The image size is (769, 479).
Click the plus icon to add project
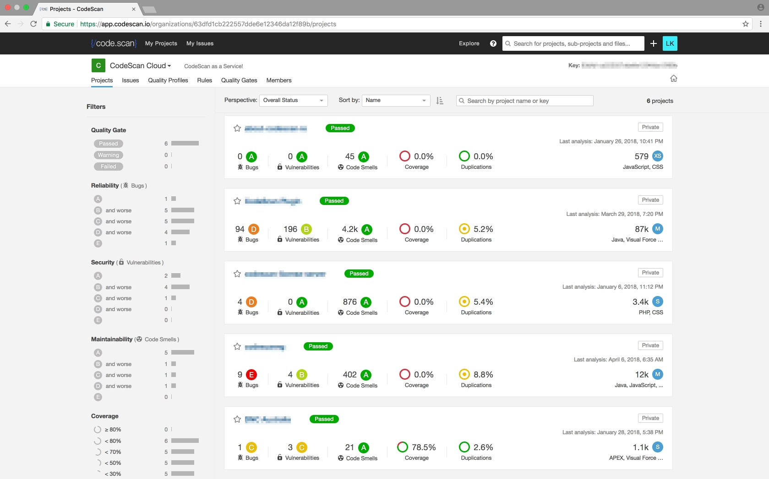[654, 43]
